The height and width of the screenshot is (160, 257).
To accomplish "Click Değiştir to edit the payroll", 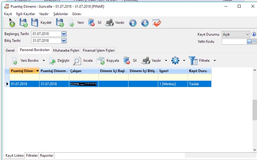I will (x=59, y=61).
